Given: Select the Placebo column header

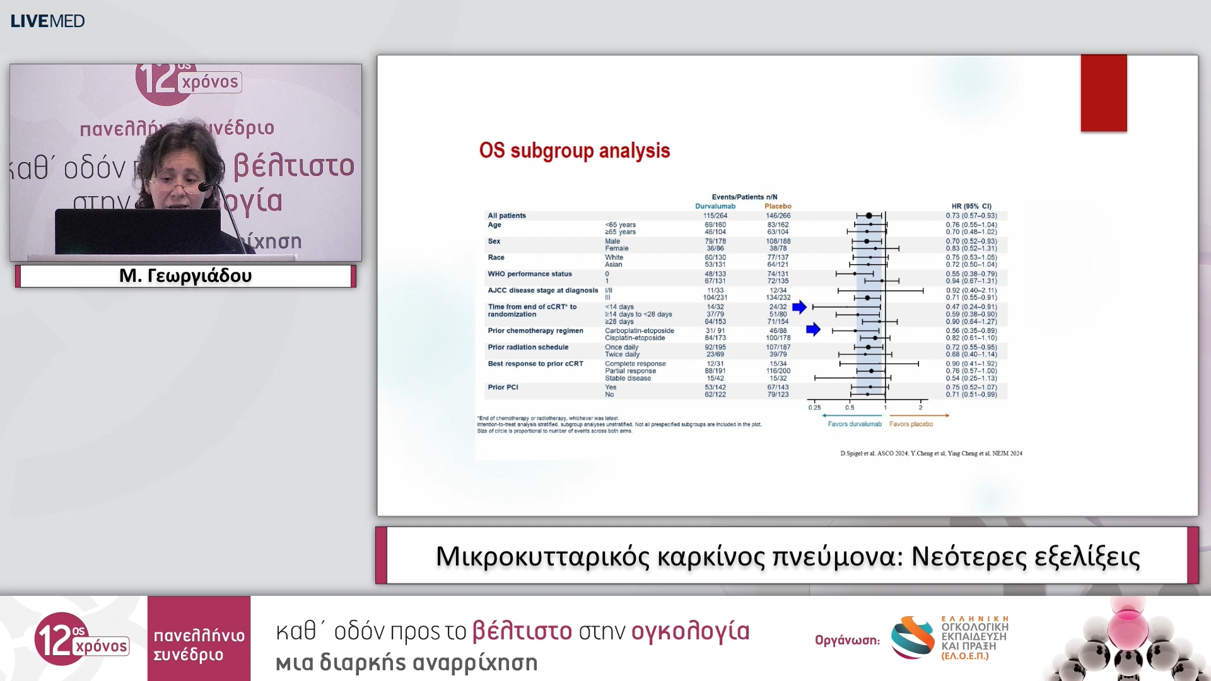Looking at the screenshot, I should tap(778, 206).
